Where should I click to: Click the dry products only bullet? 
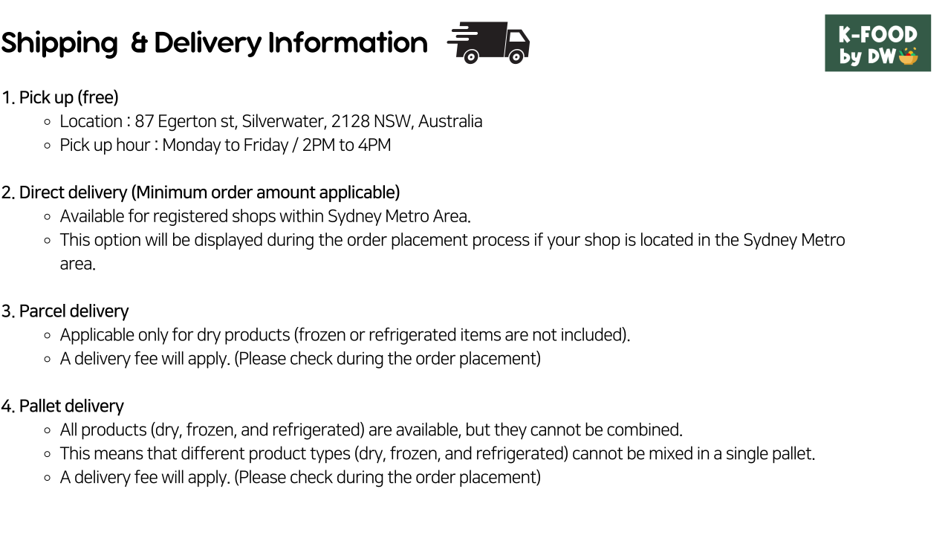click(345, 335)
